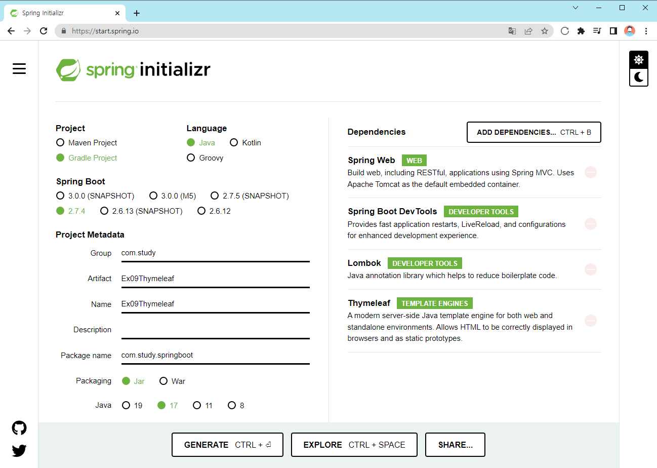
Task: Open media control icon in toolbar
Action: coord(597,31)
